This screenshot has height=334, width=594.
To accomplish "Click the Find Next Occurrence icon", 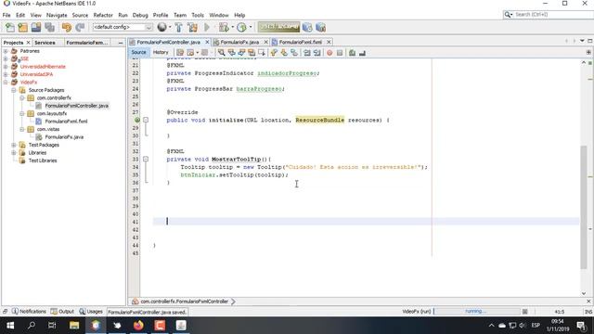I will (241, 53).
